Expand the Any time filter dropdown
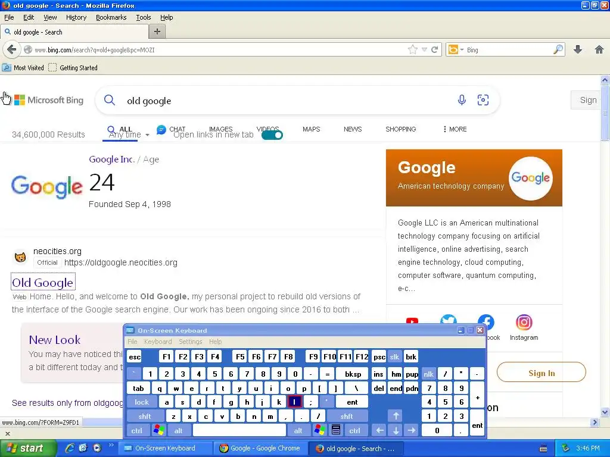Viewport: 610px width, 457px height. point(129,135)
